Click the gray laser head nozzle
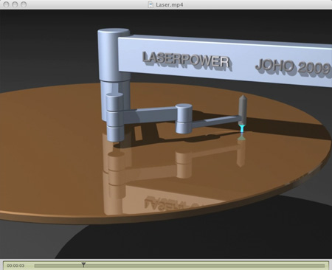332x270 pixels. click(243, 110)
